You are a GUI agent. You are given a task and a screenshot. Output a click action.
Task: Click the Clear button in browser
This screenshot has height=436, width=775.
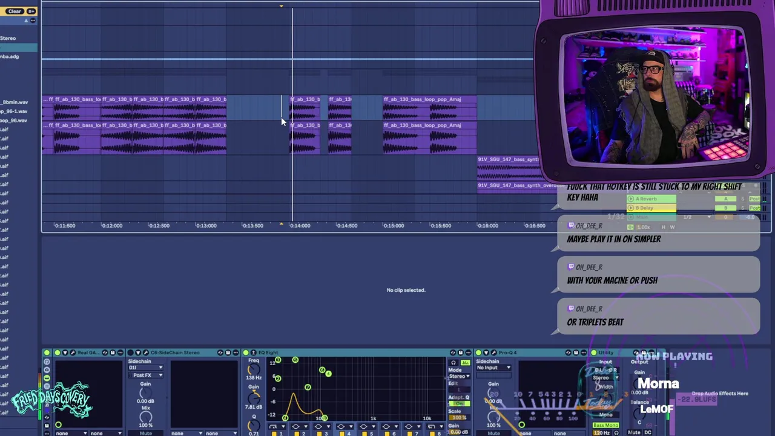click(x=15, y=11)
